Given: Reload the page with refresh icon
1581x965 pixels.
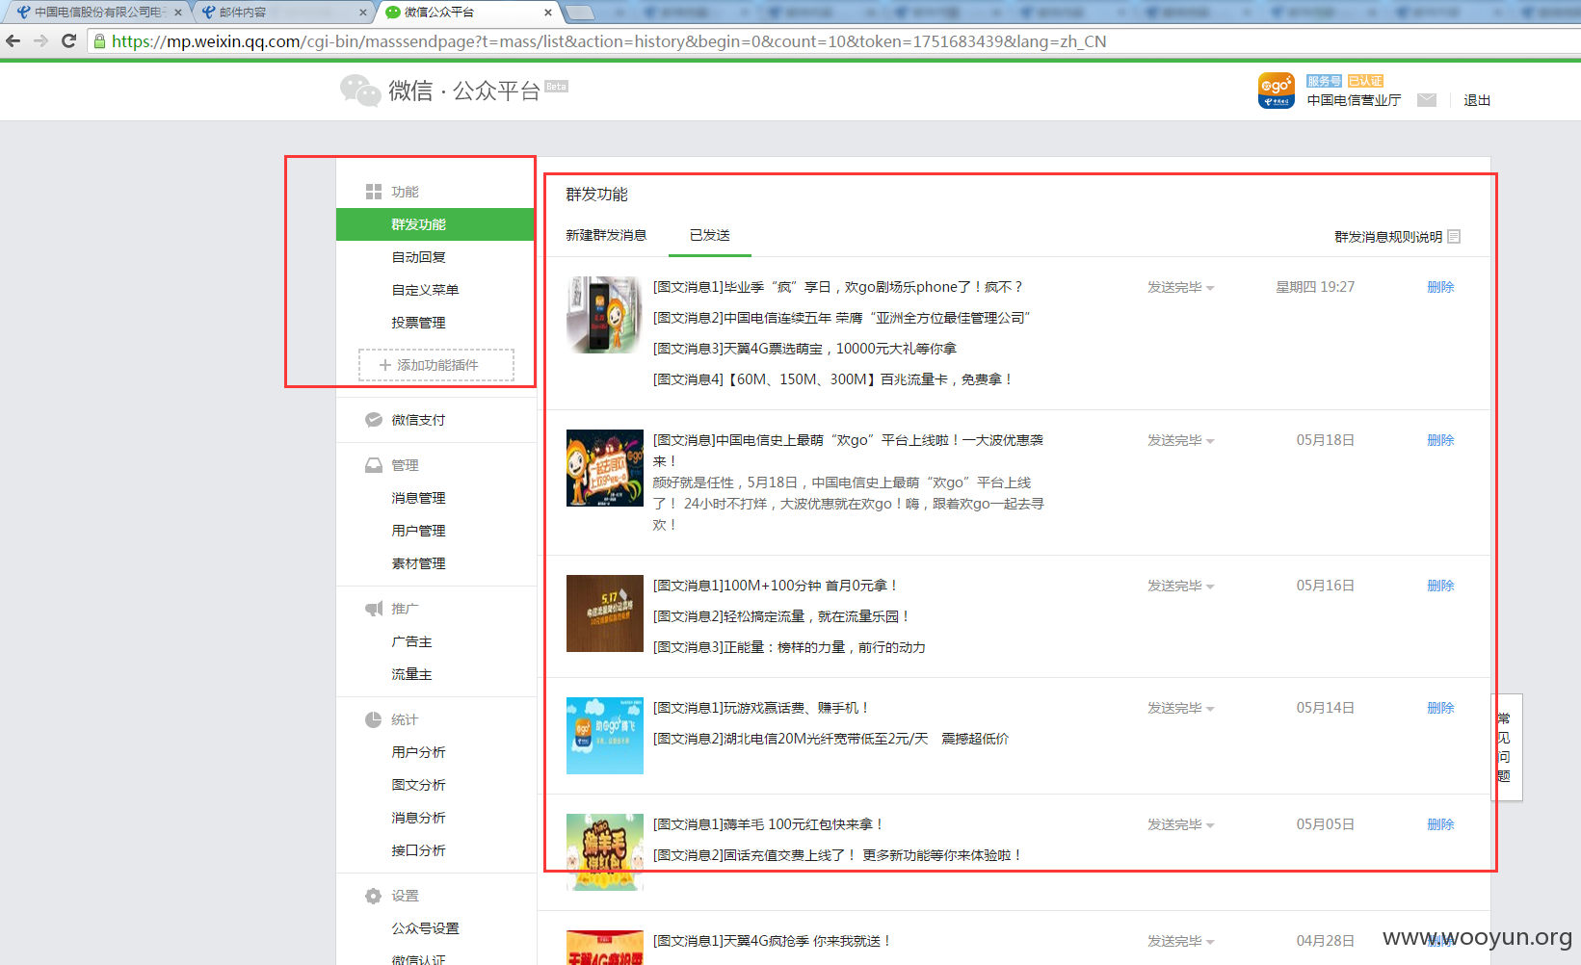Looking at the screenshot, I should tap(68, 40).
